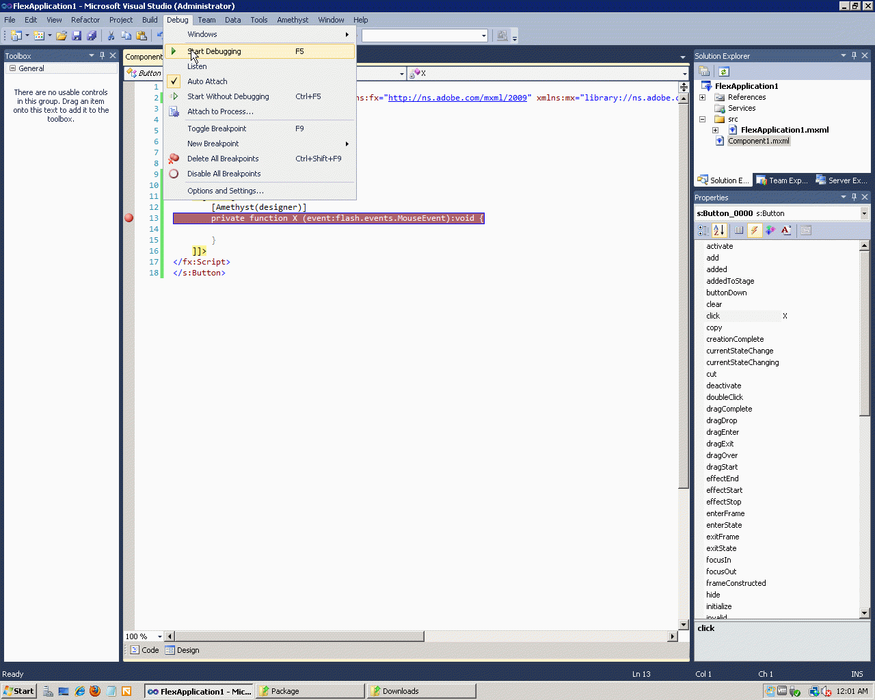
Task: Click the Save All toolbar icon
Action: click(92, 36)
